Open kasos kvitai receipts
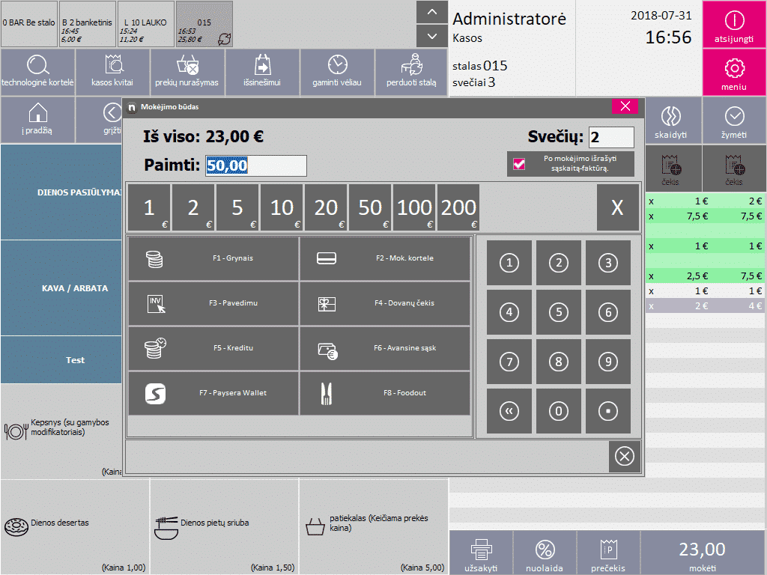Image resolution: width=767 pixels, height=575 pixels. [112, 72]
